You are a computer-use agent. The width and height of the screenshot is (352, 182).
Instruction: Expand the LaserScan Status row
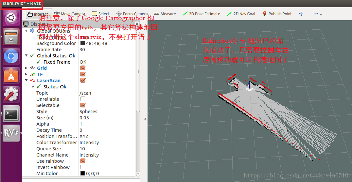click(x=33, y=86)
